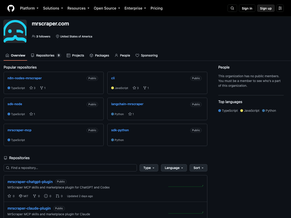
Task: Click the People sidebar heading
Action: click(x=224, y=67)
